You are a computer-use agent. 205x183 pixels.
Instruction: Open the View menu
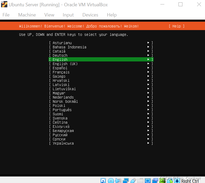click(x=49, y=15)
